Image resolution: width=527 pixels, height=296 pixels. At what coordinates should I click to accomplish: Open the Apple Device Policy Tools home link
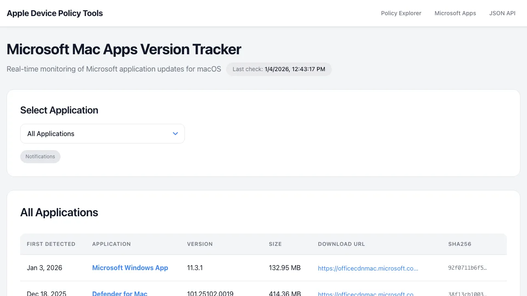(55, 13)
